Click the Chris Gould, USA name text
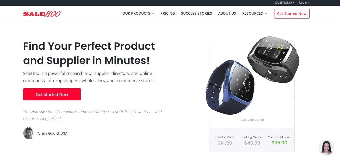Screen dimensions: 340x158 coord(53,133)
